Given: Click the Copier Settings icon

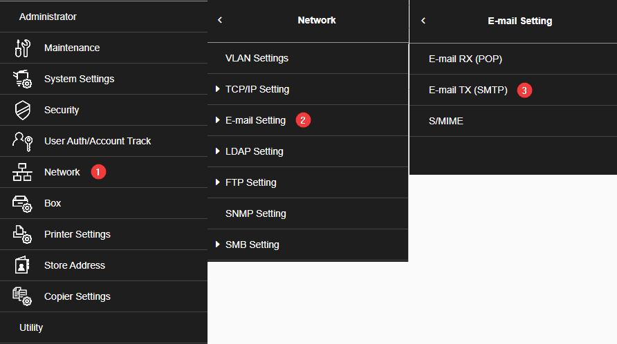Looking at the screenshot, I should point(22,296).
